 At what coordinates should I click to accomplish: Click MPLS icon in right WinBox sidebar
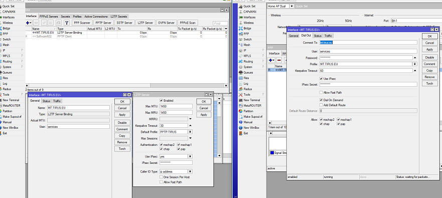(240, 56)
